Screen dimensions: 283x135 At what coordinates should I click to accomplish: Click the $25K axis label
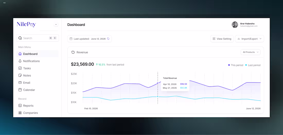coord(74,74)
